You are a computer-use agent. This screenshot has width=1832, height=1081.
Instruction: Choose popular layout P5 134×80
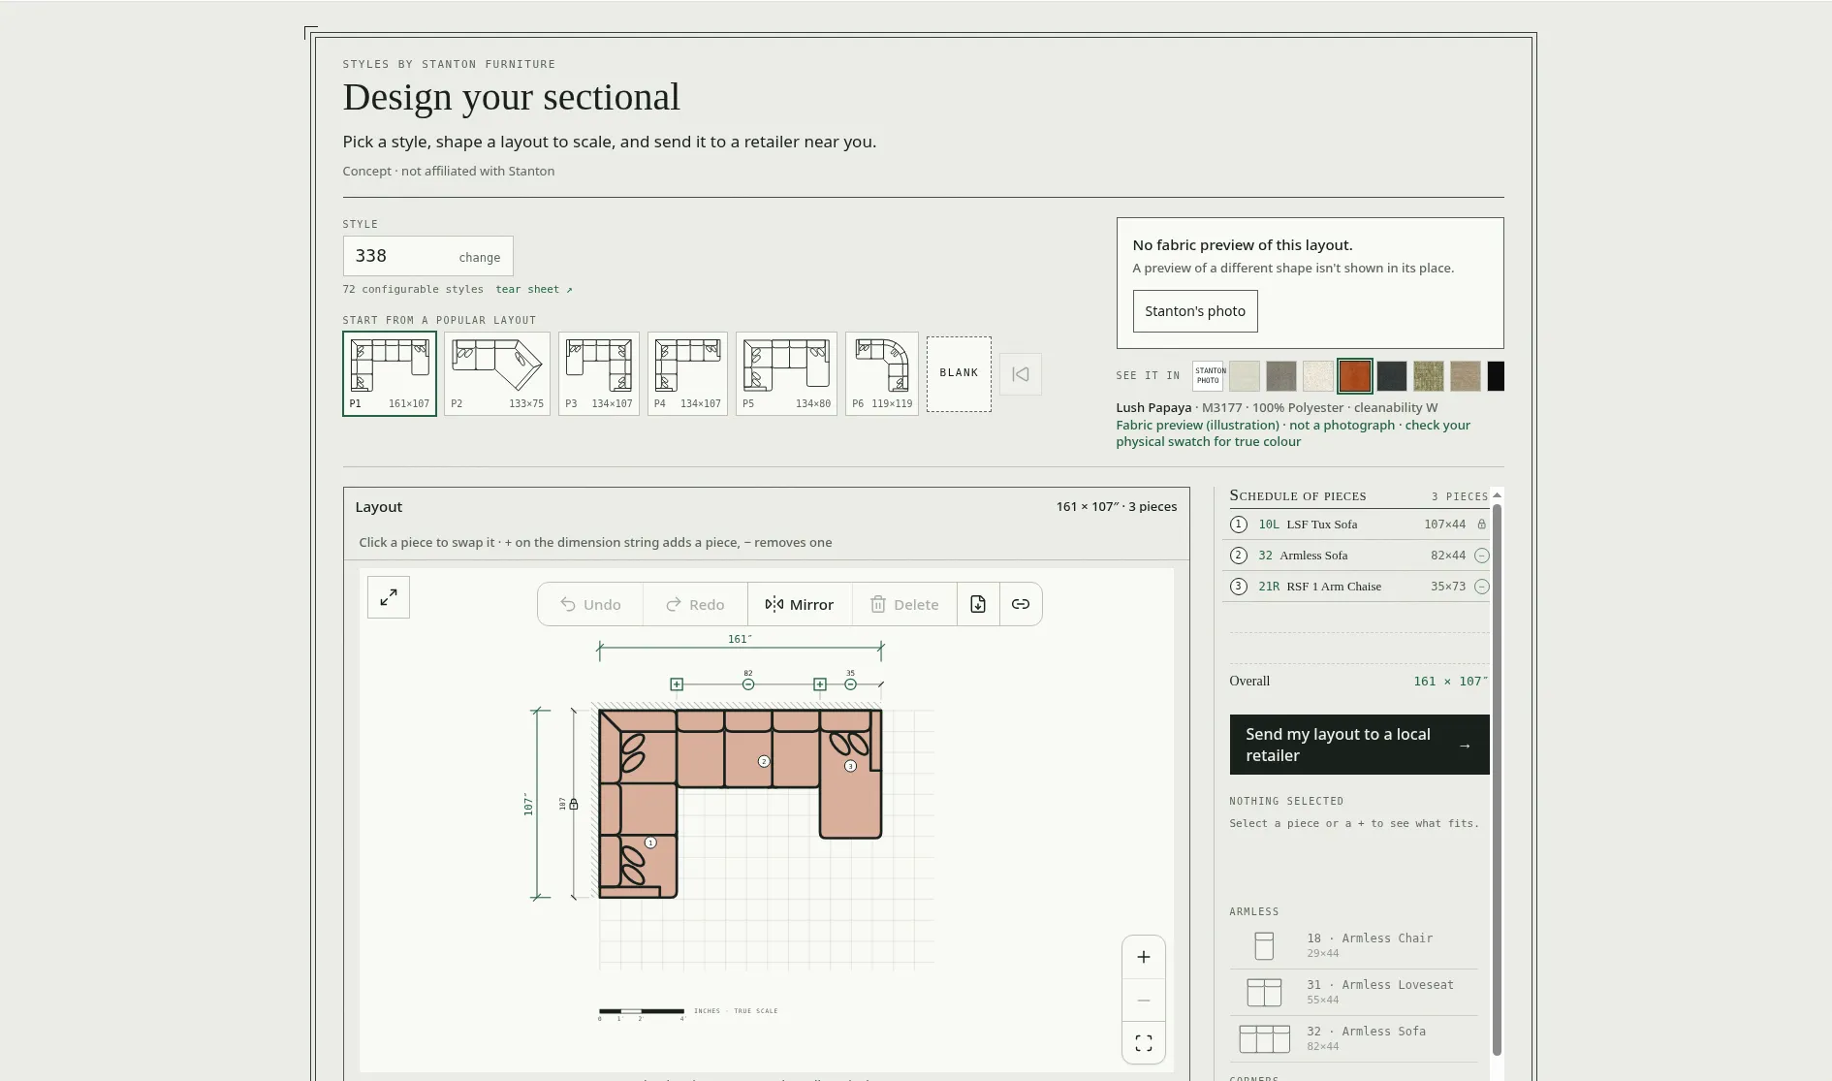[x=786, y=373]
